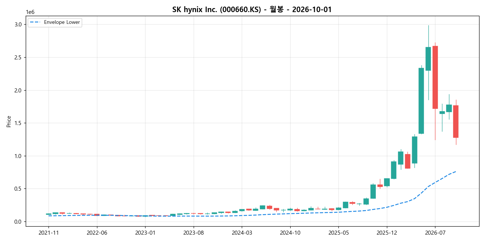
Task: Click the 2026-07 x-axis date label
Action: [x=435, y=232]
